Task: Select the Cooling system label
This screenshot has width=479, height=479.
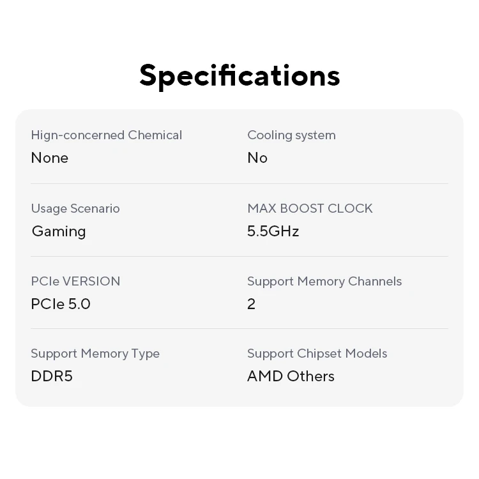Action: click(291, 135)
